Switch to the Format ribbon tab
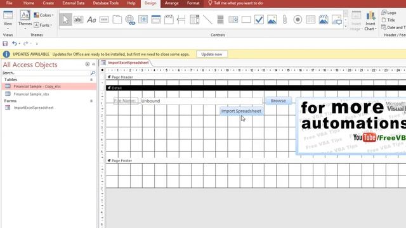Viewport: 406px width, 228px height. click(193, 3)
